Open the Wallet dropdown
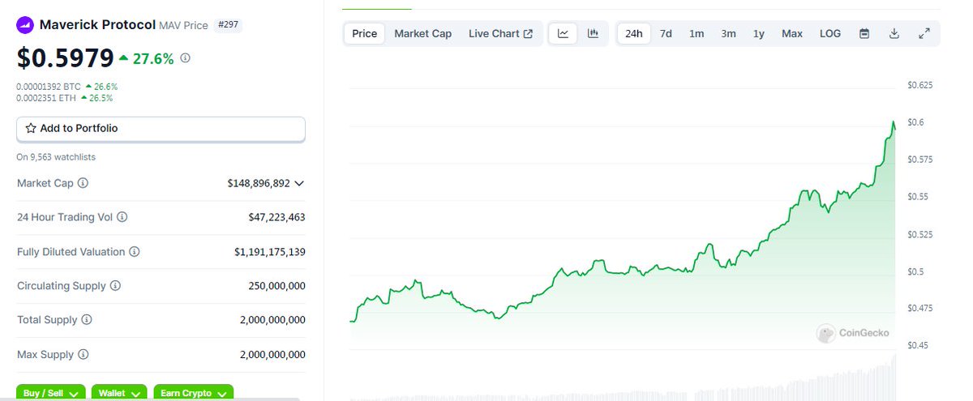This screenshot has width=973, height=401. [x=119, y=393]
